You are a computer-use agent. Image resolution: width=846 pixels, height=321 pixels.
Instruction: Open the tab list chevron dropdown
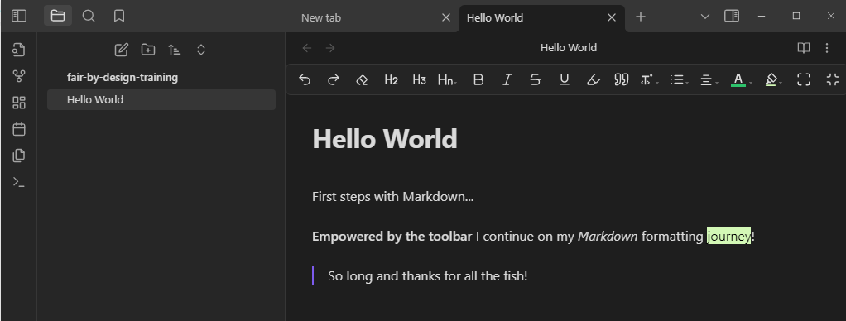(x=705, y=17)
